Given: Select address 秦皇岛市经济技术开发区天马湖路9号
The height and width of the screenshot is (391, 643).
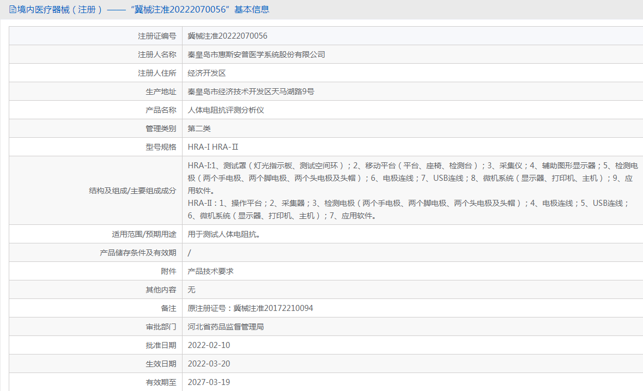Looking at the screenshot, I should [251, 91].
